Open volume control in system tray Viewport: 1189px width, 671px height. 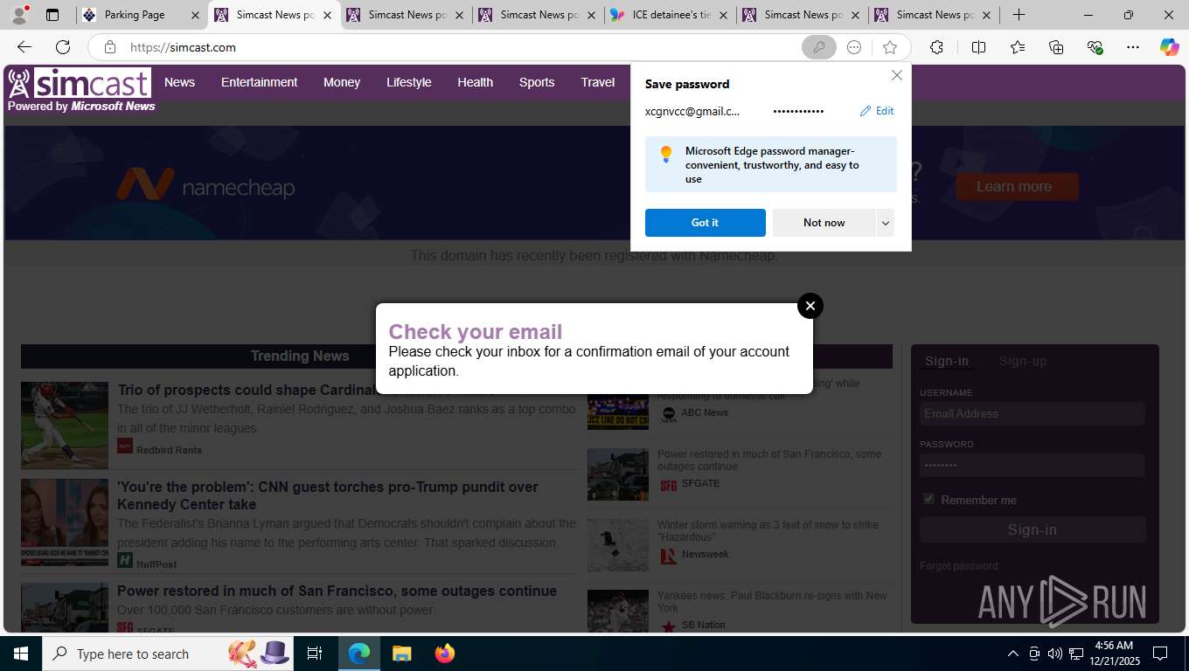click(1055, 654)
